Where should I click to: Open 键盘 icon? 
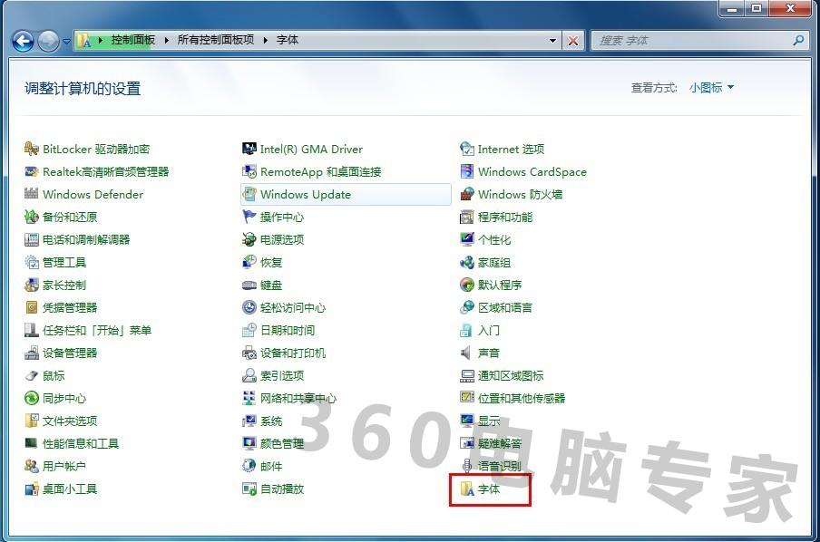click(x=249, y=285)
